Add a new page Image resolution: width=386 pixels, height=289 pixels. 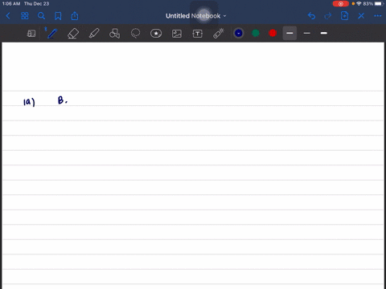coord(344,16)
